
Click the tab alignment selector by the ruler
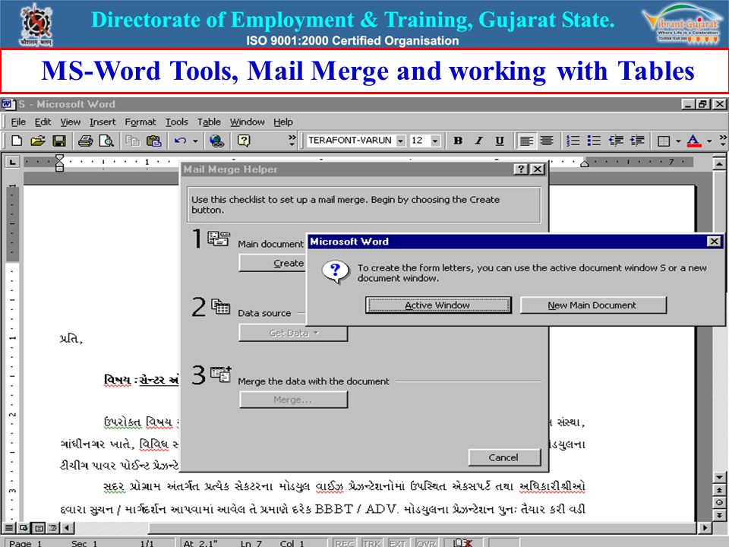pos(12,163)
